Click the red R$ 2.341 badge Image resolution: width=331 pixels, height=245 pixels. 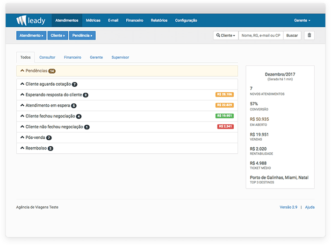pos(225,127)
